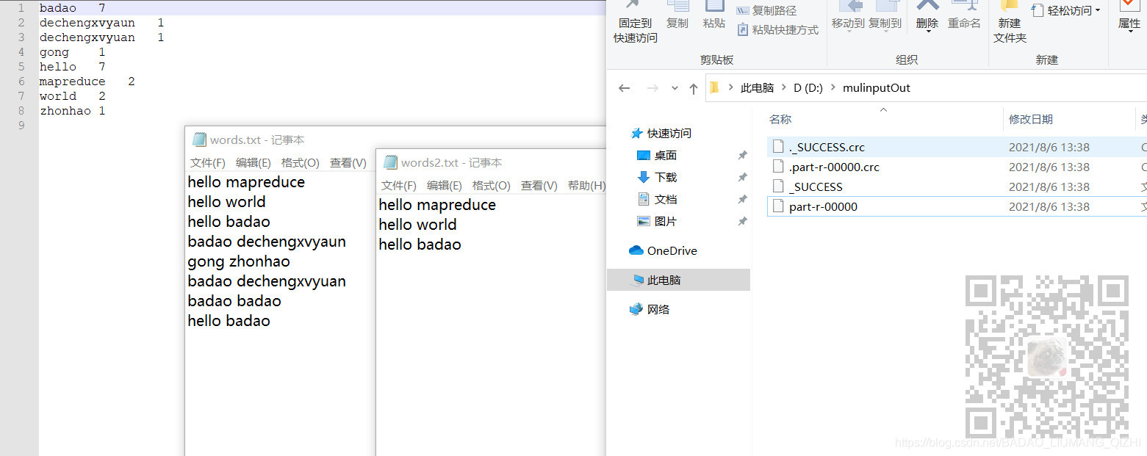Open the breadcrumb chevron after 此电脑
1147x456 pixels.
(x=783, y=87)
